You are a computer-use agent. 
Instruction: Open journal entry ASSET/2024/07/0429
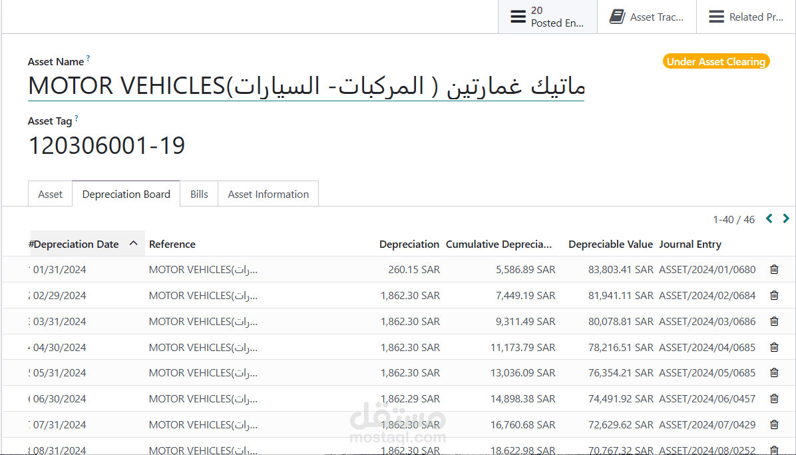(707, 424)
